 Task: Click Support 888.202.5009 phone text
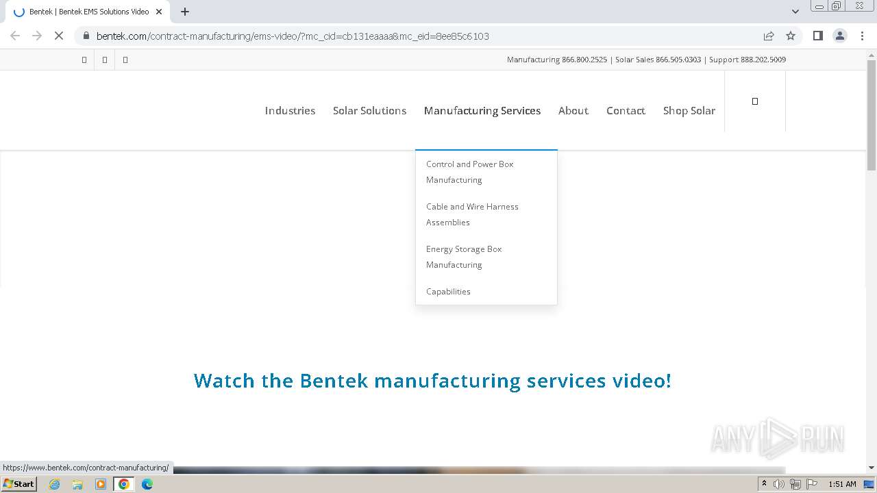(748, 60)
